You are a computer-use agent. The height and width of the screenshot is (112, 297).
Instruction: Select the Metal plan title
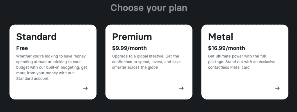(220, 37)
